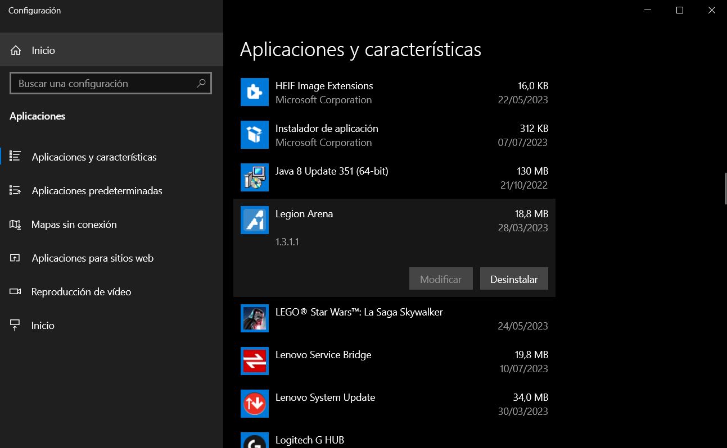Click the Legion Arena title text
This screenshot has width=727, height=448.
304,214
